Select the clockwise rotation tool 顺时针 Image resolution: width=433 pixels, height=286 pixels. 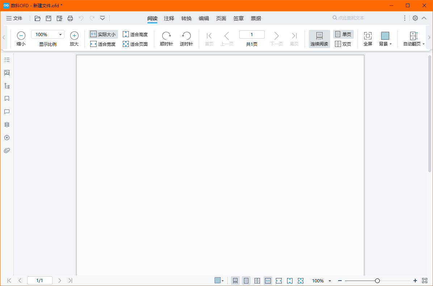(166, 38)
